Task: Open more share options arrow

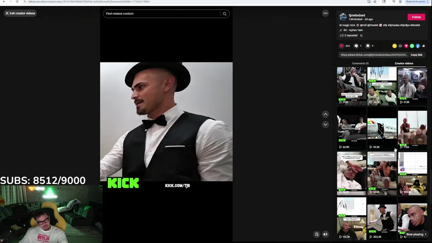Action: click(424, 46)
